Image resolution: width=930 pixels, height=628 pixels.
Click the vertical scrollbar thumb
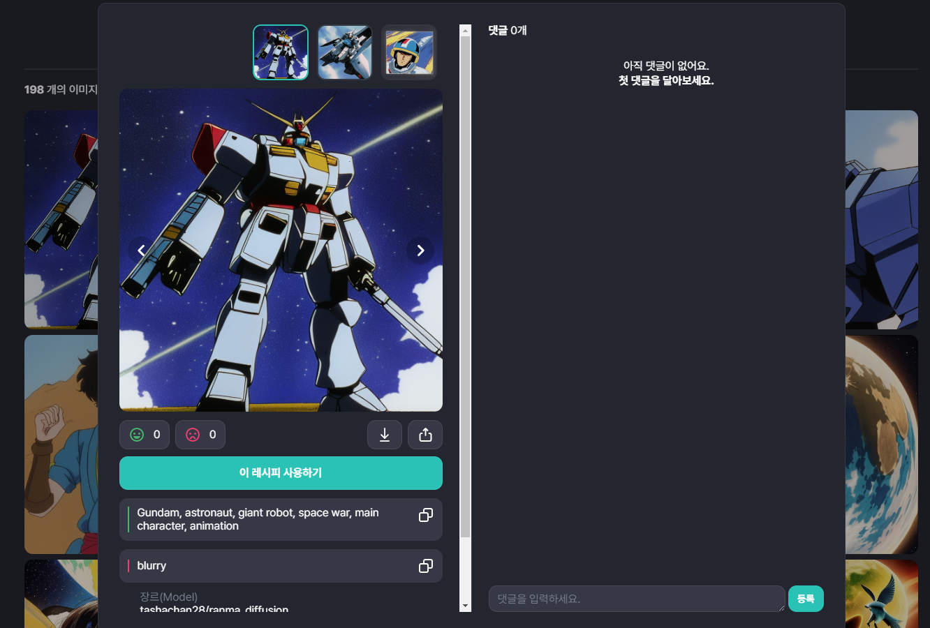[465, 287]
